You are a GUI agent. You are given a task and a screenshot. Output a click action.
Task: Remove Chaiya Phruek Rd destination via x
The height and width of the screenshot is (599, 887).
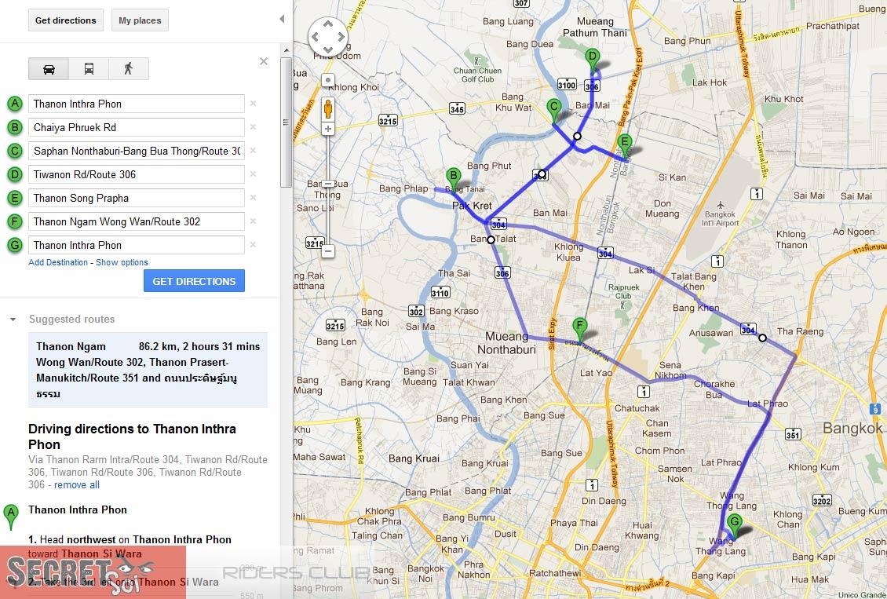(253, 126)
